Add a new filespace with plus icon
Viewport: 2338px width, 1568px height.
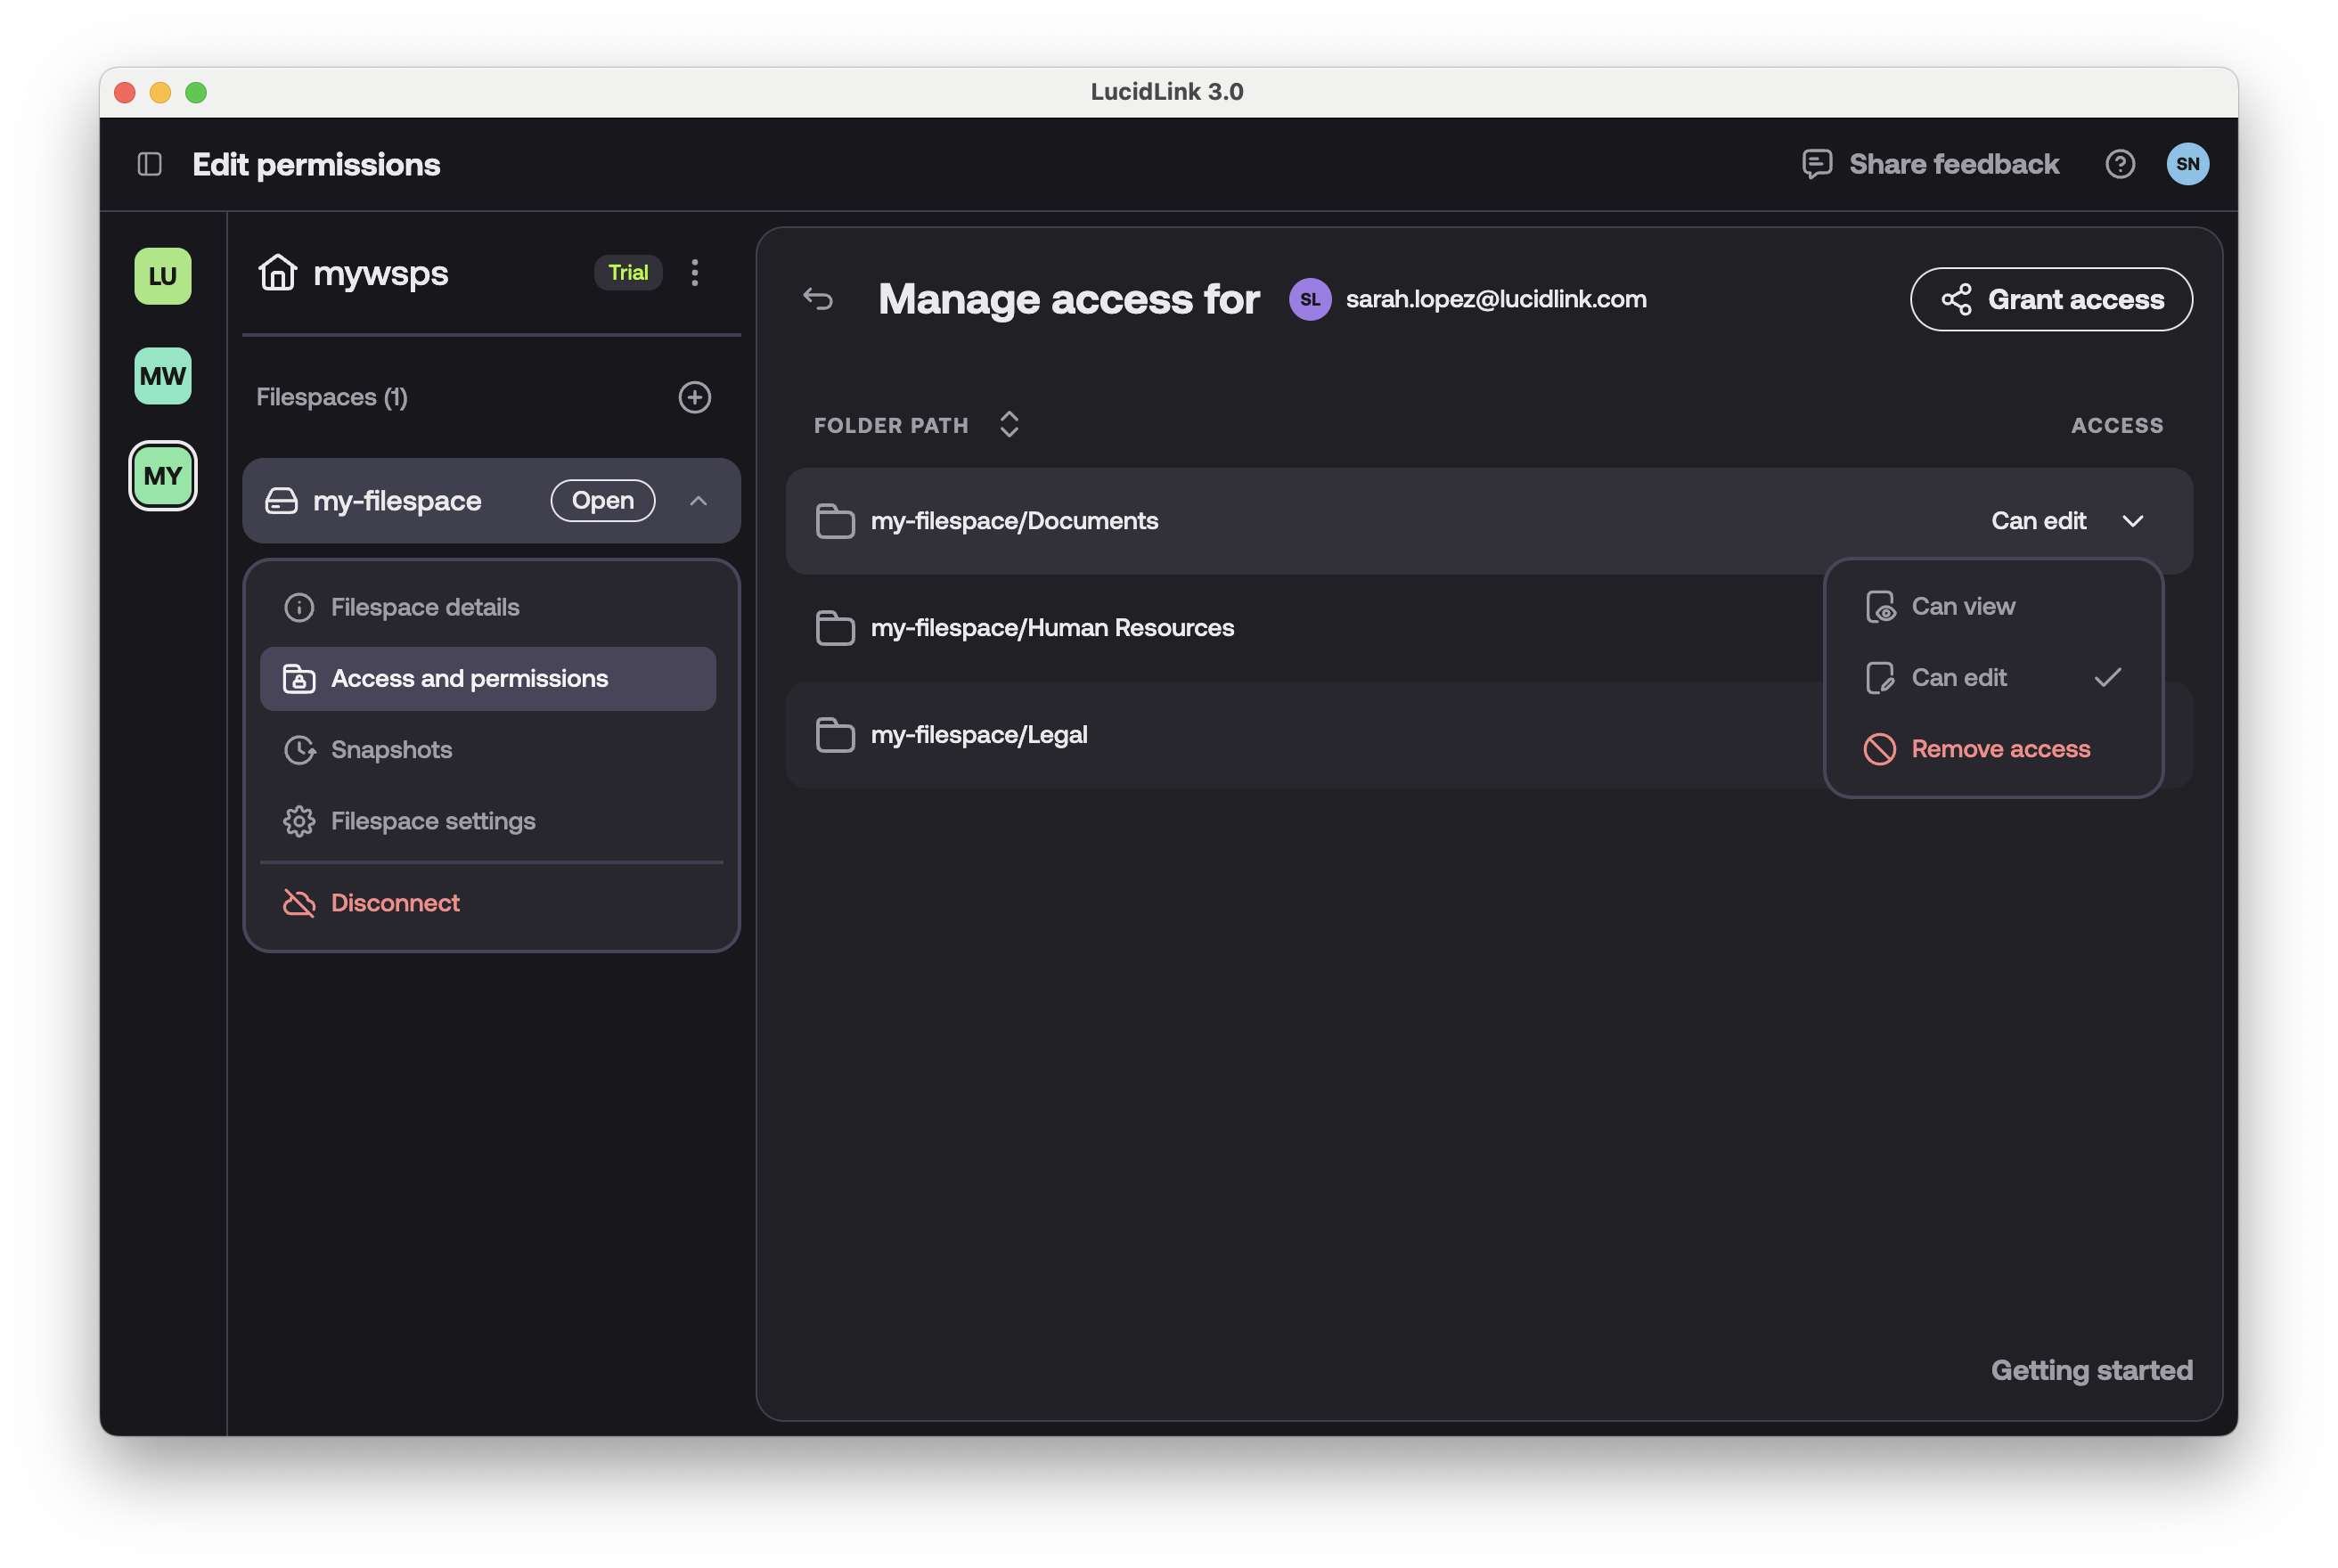[695, 397]
